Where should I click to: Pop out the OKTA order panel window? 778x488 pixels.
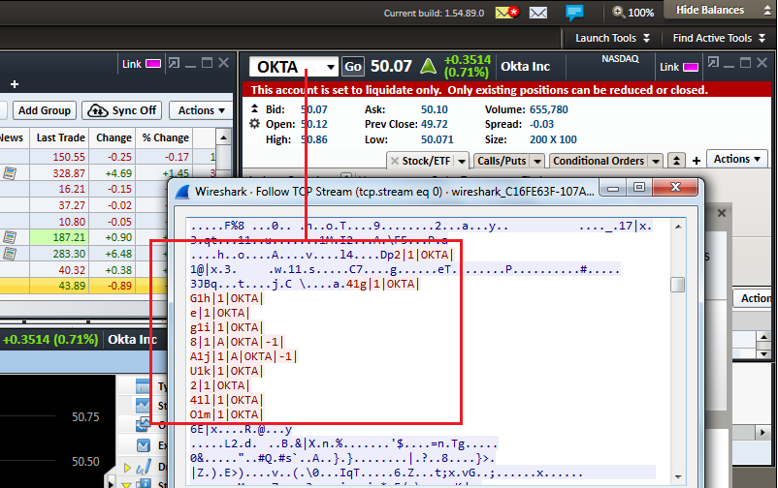tap(713, 62)
